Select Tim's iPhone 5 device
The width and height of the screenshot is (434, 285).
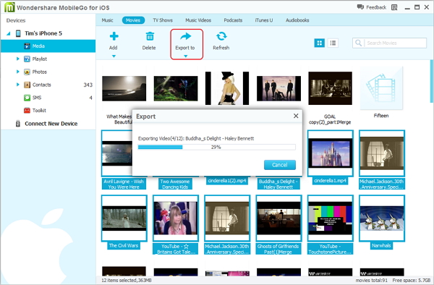click(43, 33)
